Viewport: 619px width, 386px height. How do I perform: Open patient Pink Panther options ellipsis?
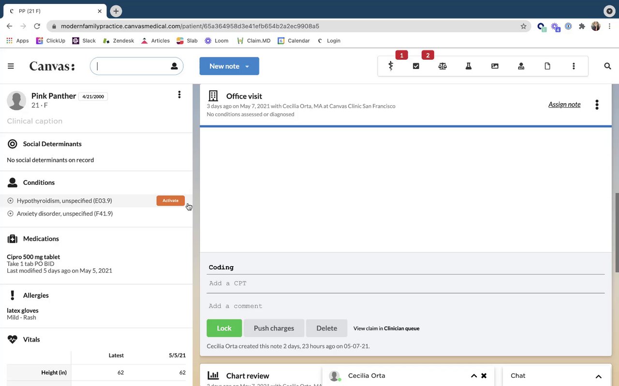click(x=179, y=95)
